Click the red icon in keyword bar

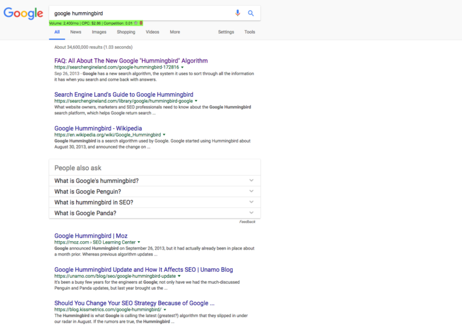[x=141, y=23]
